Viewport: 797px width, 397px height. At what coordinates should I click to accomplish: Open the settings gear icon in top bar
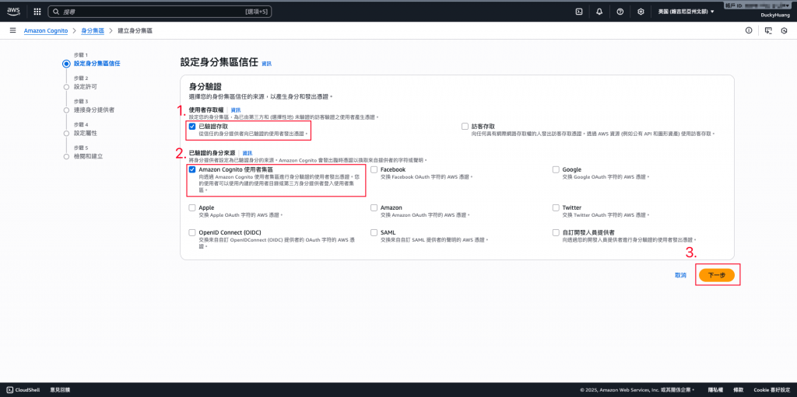641,11
